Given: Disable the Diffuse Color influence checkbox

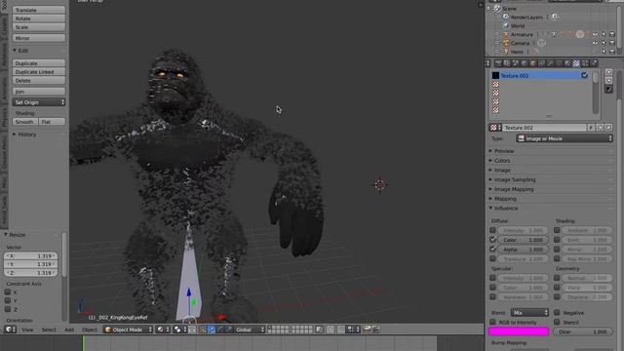Looking at the screenshot, I should [x=492, y=240].
